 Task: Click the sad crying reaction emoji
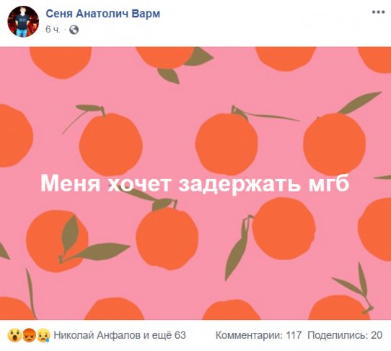point(43,335)
